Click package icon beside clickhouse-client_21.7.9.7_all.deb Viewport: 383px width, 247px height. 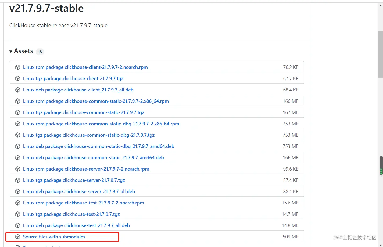click(18, 90)
